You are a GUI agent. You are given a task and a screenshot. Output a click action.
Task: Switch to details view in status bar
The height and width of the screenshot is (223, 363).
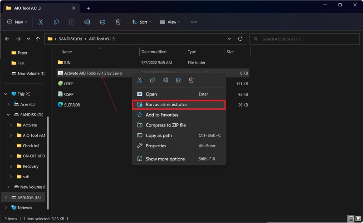point(350,218)
